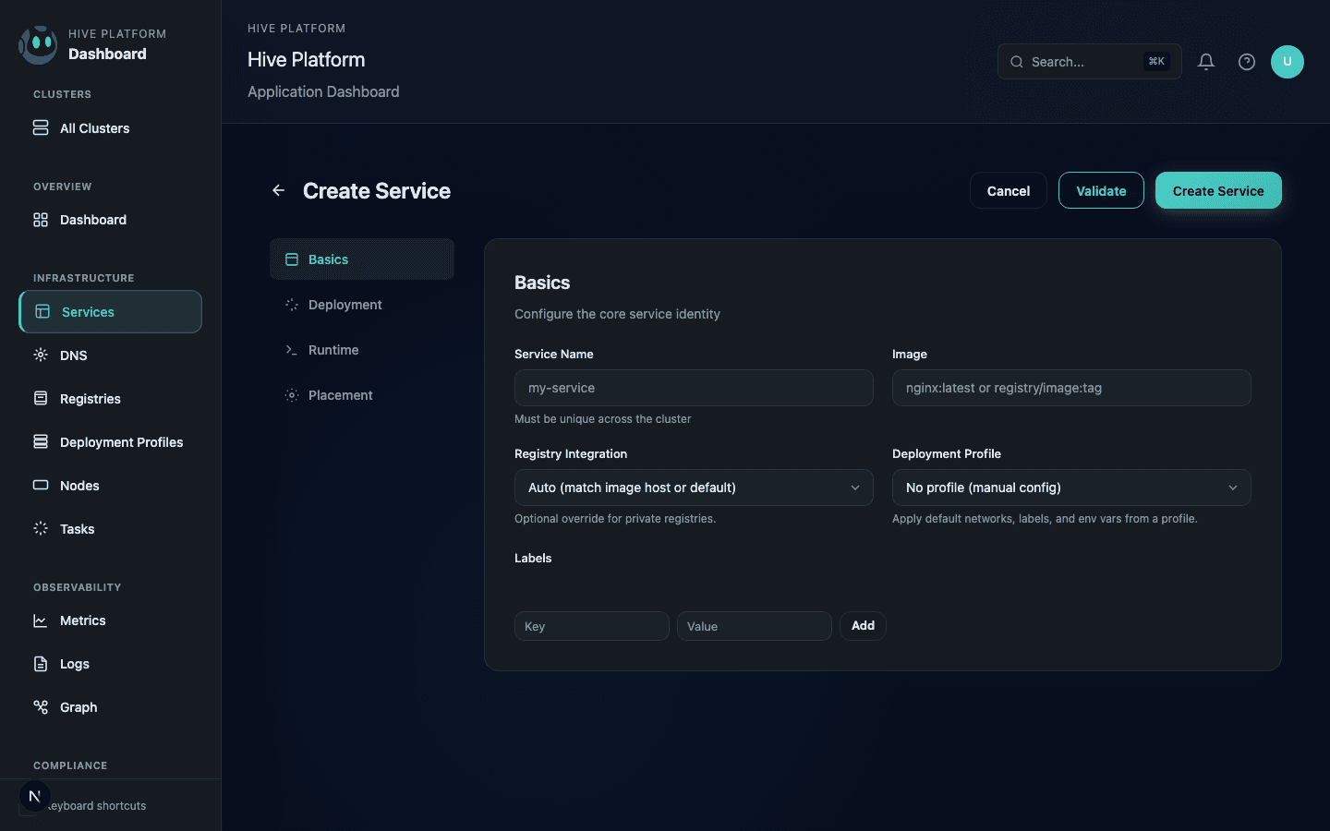Open the help question mark icon
This screenshot has height=831, width=1330.
[1246, 62]
